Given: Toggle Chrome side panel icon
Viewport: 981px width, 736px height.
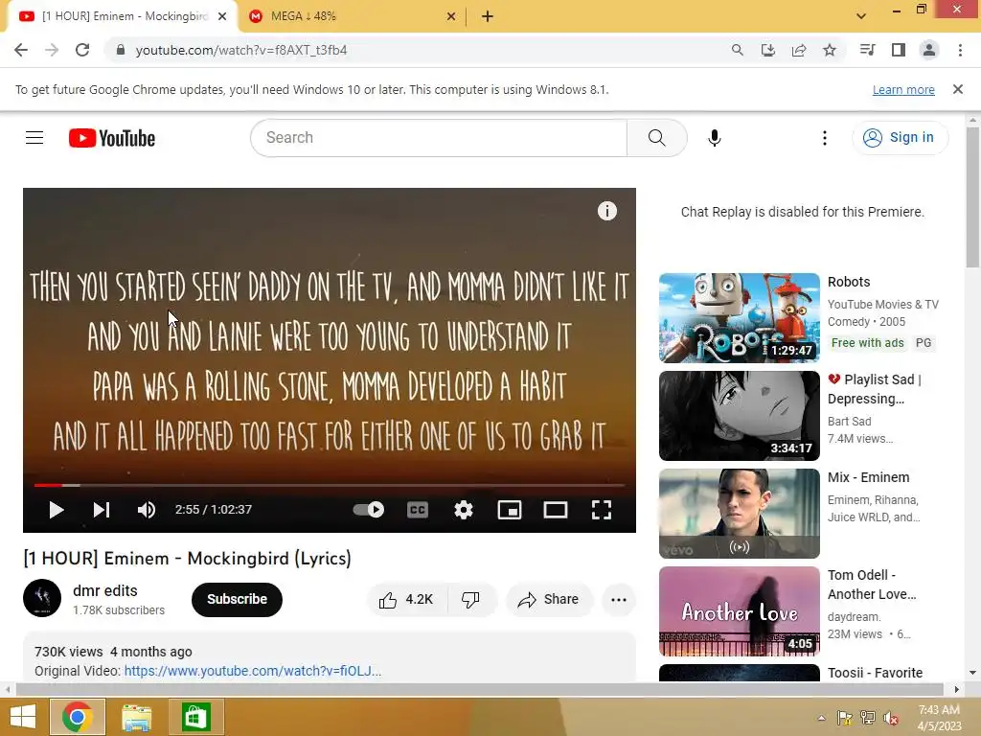Looking at the screenshot, I should tap(899, 50).
